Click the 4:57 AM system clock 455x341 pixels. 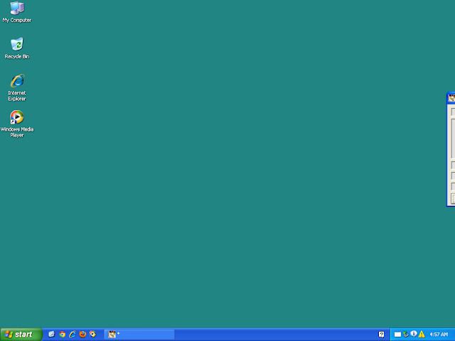439,335
